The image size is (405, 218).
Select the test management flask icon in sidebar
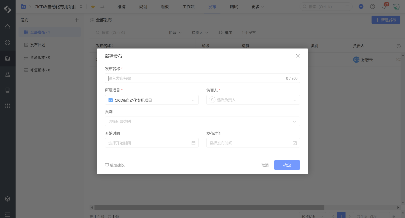[x=8, y=74]
